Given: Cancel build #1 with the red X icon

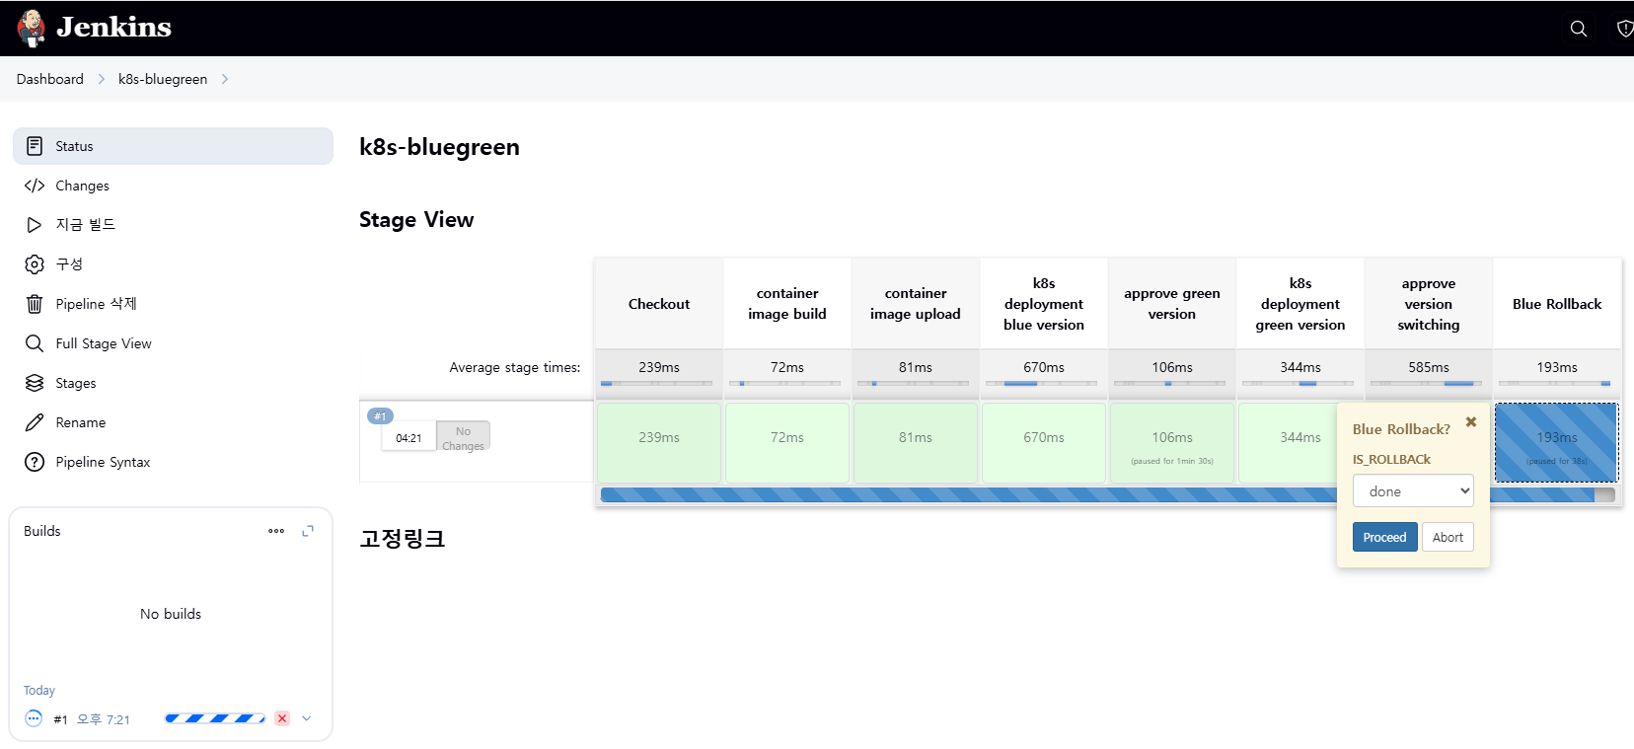Looking at the screenshot, I should coord(282,718).
